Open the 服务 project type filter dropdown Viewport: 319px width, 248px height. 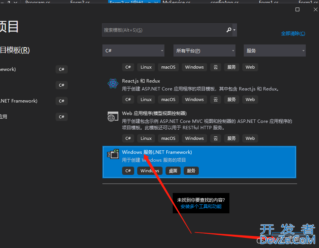pos(274,51)
